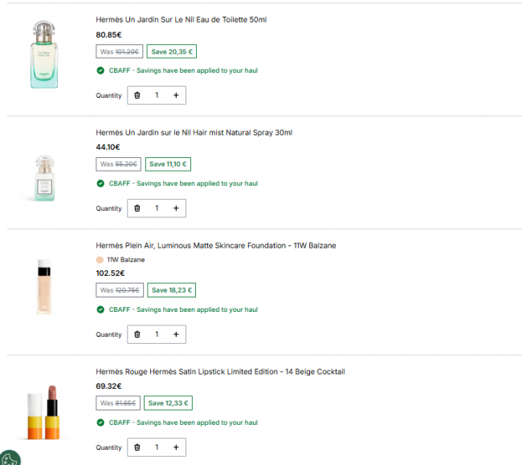Add another Satin Lipstick with plus icon
Image resolution: width=522 pixels, height=465 pixels.
(x=176, y=447)
